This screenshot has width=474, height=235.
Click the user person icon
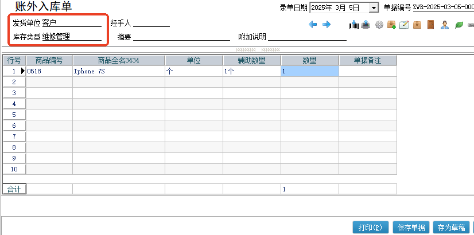(x=445, y=25)
